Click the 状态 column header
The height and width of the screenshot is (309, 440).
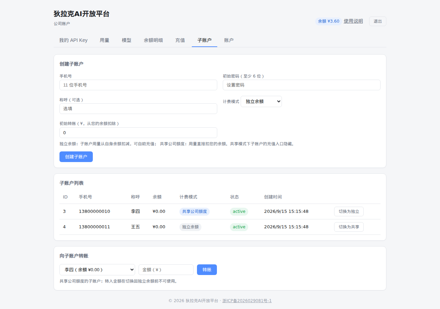[x=234, y=197]
